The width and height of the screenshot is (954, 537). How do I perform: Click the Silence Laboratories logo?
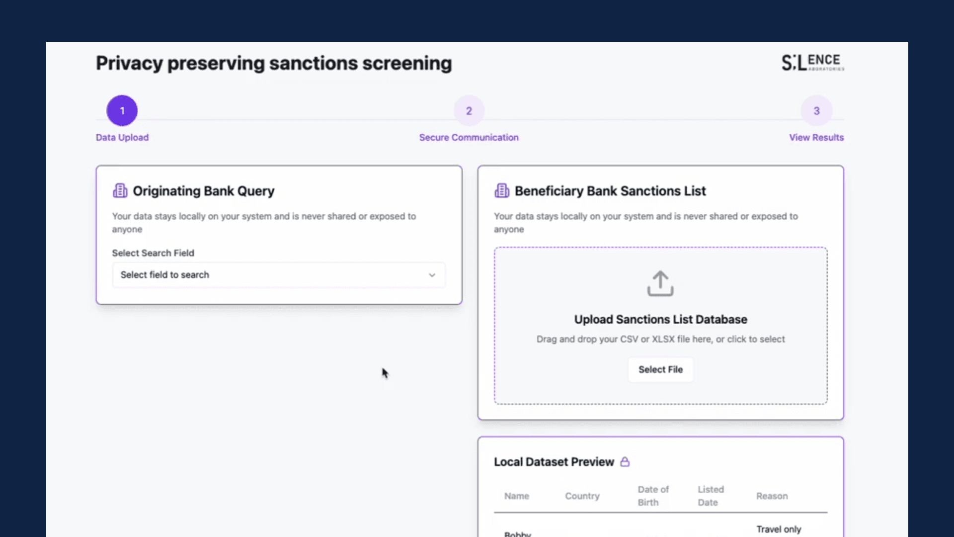tap(812, 63)
